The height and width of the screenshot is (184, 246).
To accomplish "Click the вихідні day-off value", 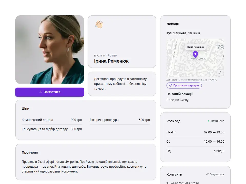I will pos(219,151).
